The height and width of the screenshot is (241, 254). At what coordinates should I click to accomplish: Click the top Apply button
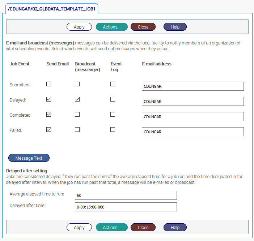click(x=79, y=27)
